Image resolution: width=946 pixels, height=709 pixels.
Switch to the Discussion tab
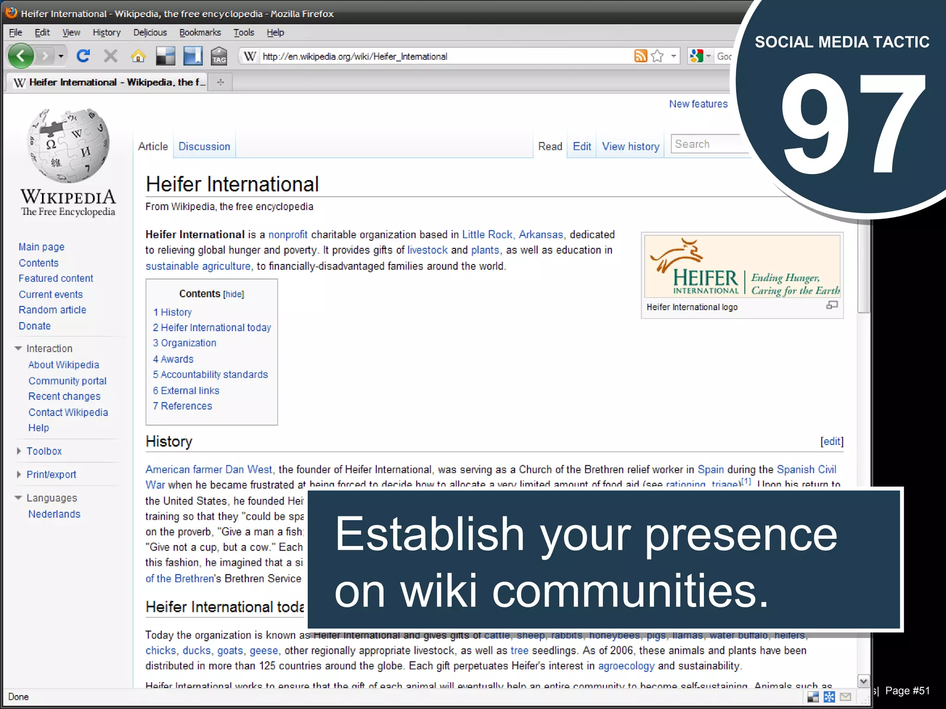[204, 146]
